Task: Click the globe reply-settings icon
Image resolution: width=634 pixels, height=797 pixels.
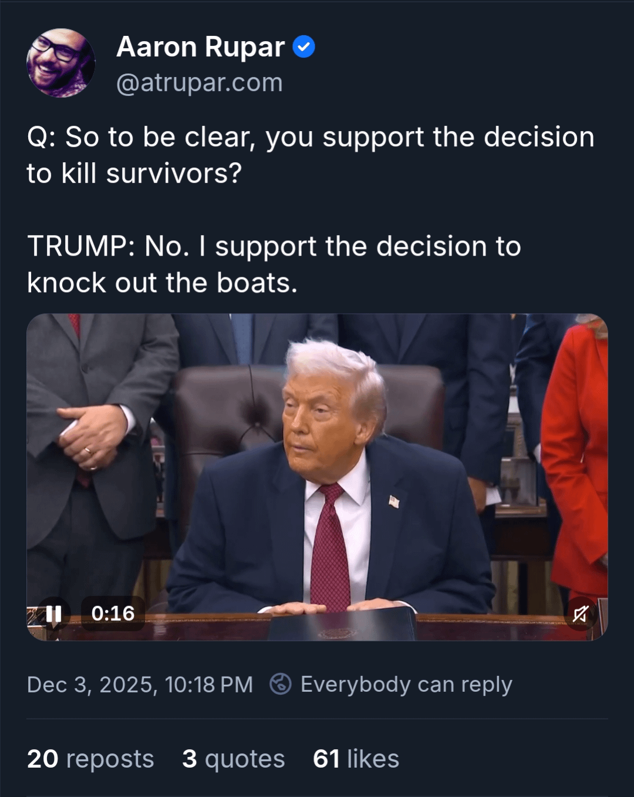Action: [x=280, y=684]
